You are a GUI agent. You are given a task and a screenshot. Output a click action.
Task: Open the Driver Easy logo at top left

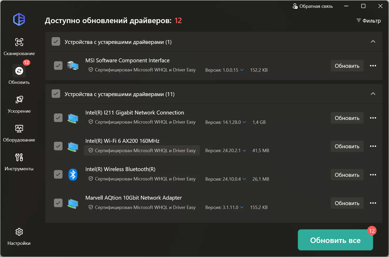click(x=19, y=19)
